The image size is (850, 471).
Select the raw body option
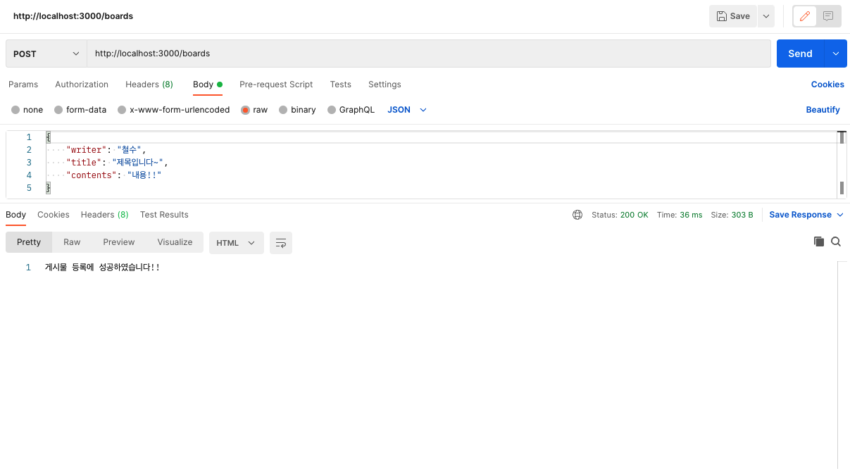tap(254, 110)
